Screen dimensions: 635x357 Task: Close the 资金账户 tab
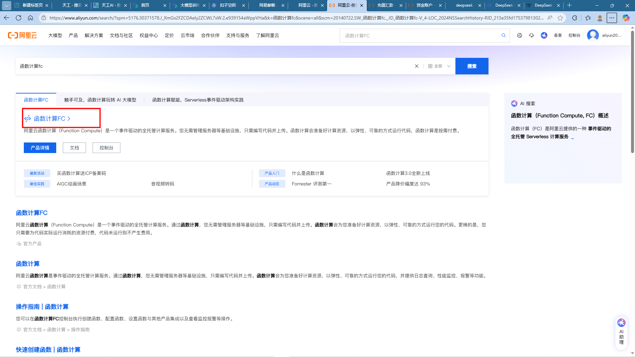coord(440,5)
